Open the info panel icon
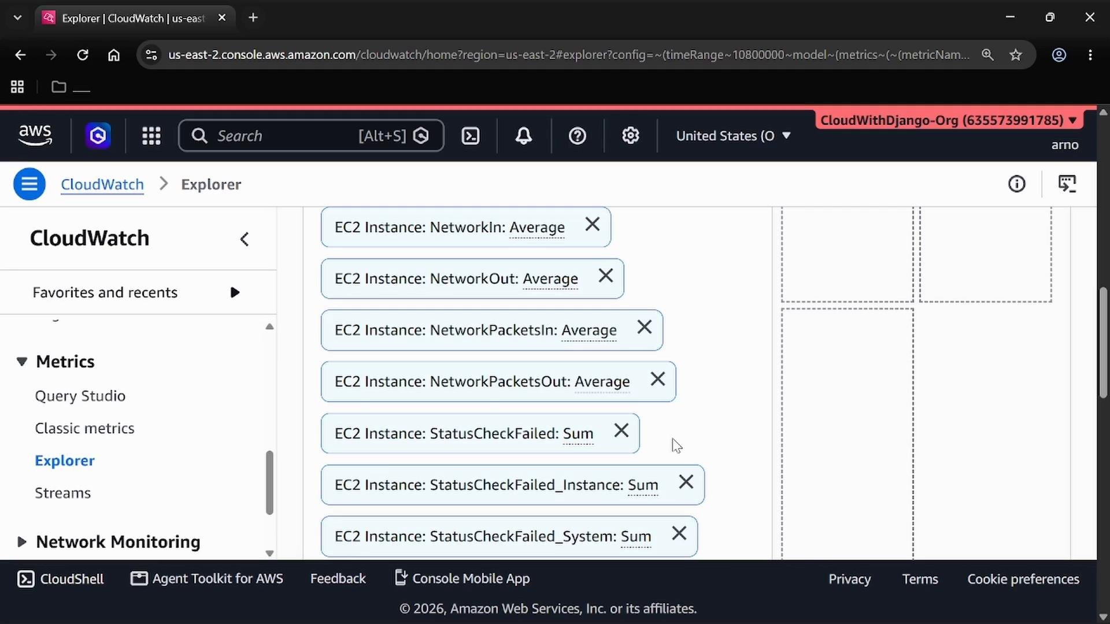This screenshot has height=624, width=1110. pyautogui.click(x=1016, y=184)
